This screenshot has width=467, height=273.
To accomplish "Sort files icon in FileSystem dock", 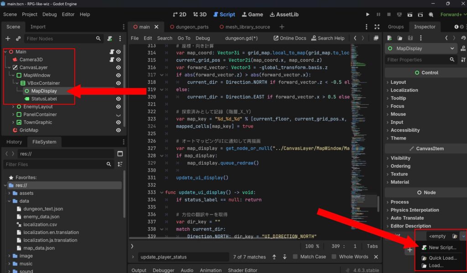I will (x=120, y=164).
